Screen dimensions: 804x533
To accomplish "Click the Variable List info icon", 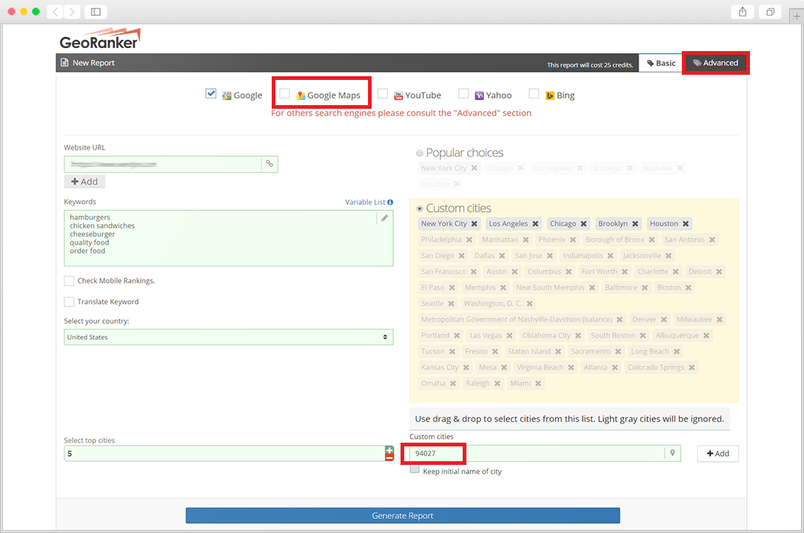I will coord(390,202).
